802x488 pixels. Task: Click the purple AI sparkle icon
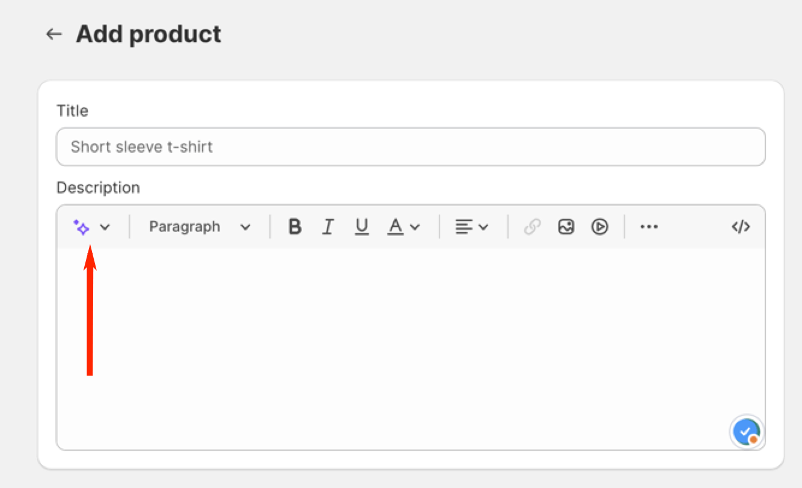pos(82,227)
